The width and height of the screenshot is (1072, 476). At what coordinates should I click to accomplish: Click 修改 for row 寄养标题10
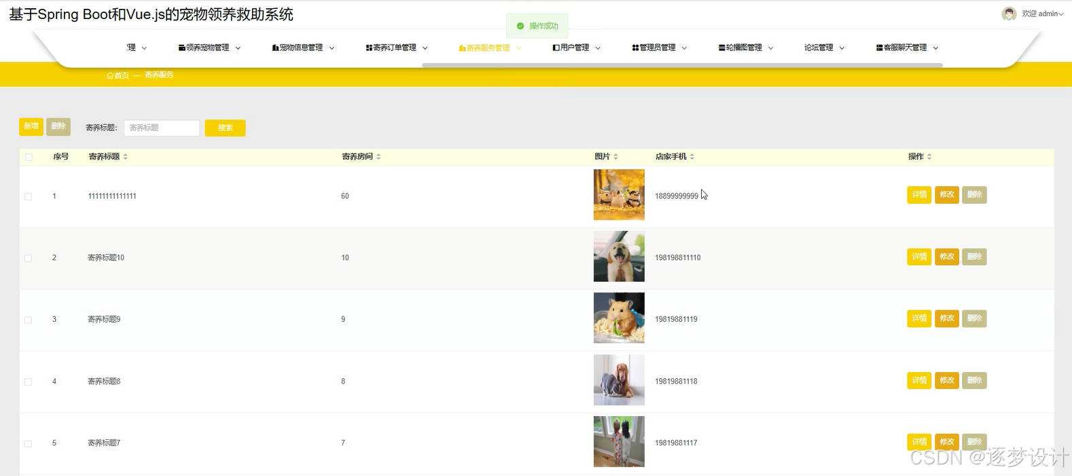[x=947, y=257]
